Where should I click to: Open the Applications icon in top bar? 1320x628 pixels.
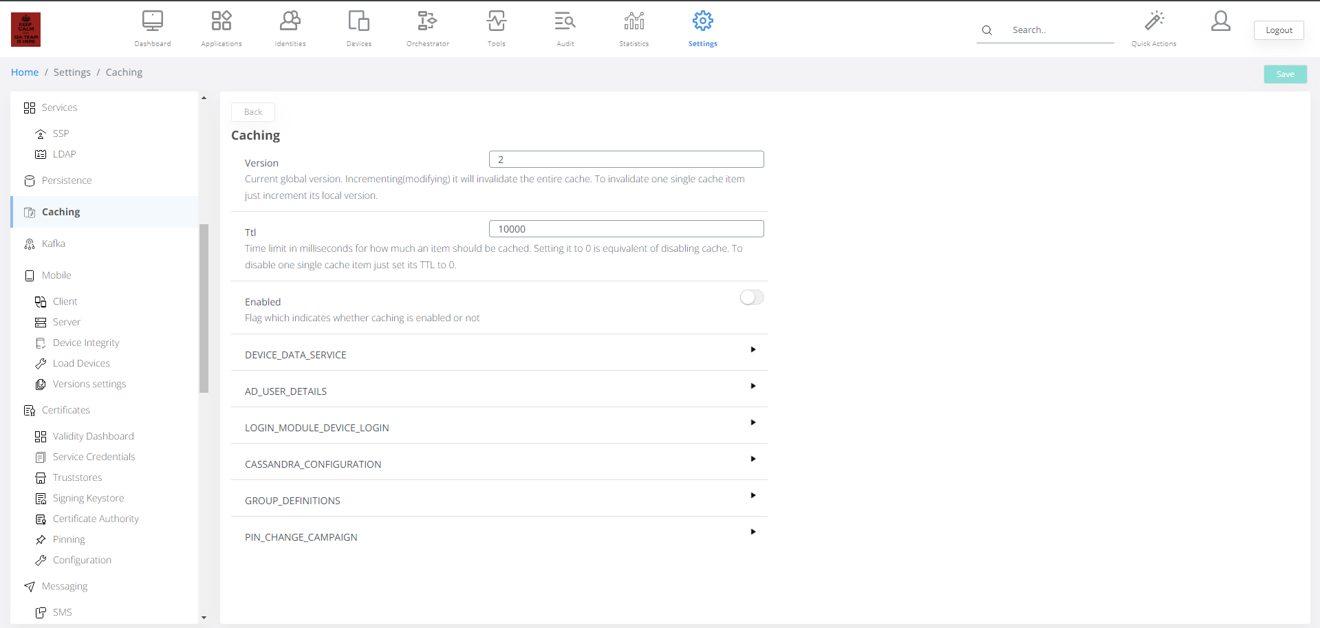pyautogui.click(x=221, y=21)
